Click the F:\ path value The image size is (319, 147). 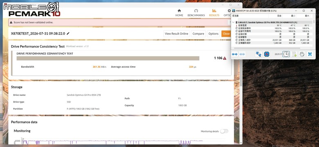(180, 99)
